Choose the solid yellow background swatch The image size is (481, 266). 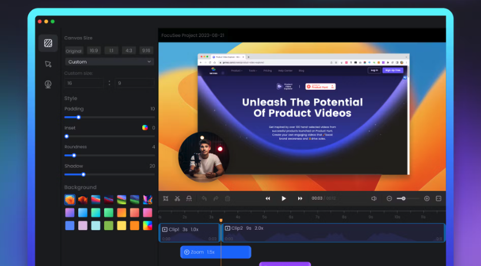[122, 225]
